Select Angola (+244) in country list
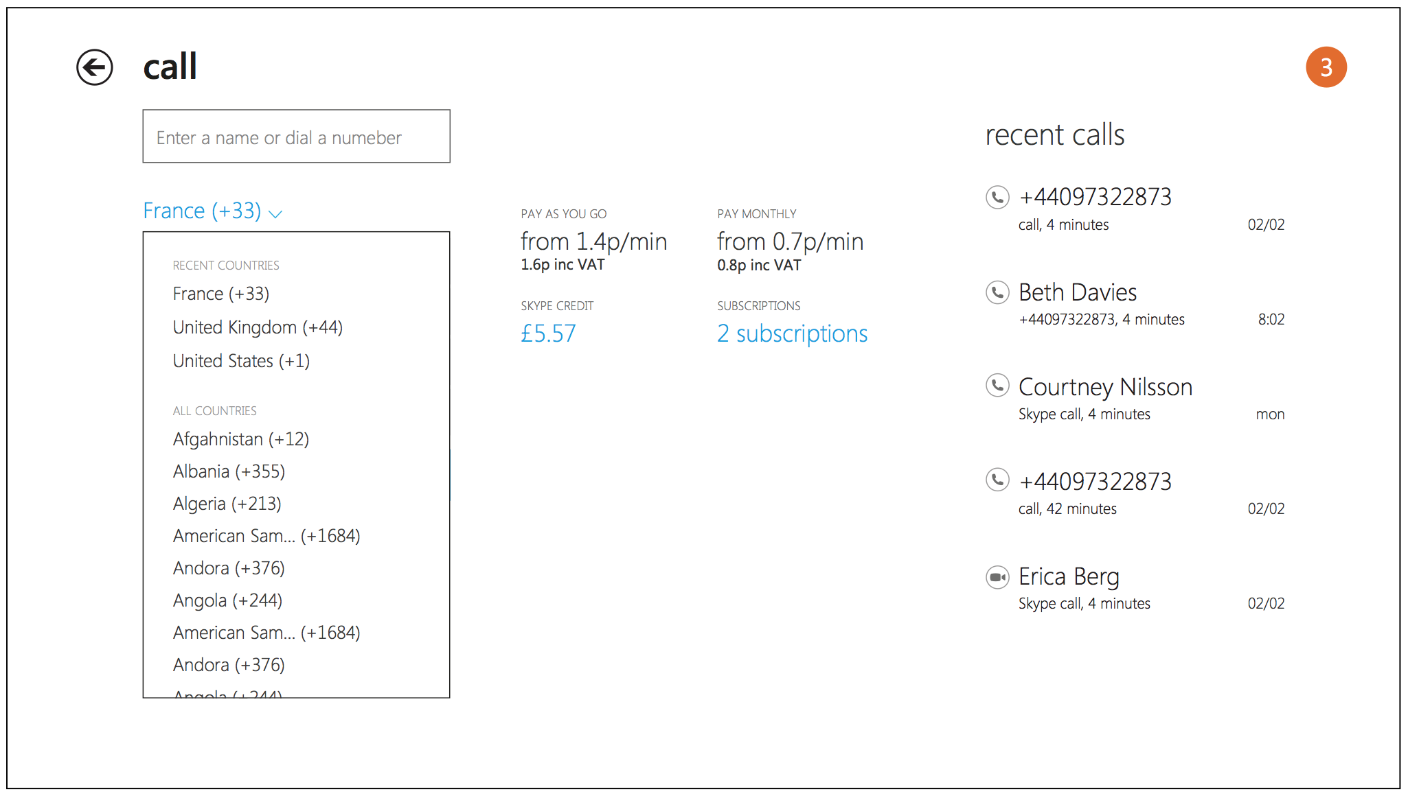1408x796 pixels. 227,600
